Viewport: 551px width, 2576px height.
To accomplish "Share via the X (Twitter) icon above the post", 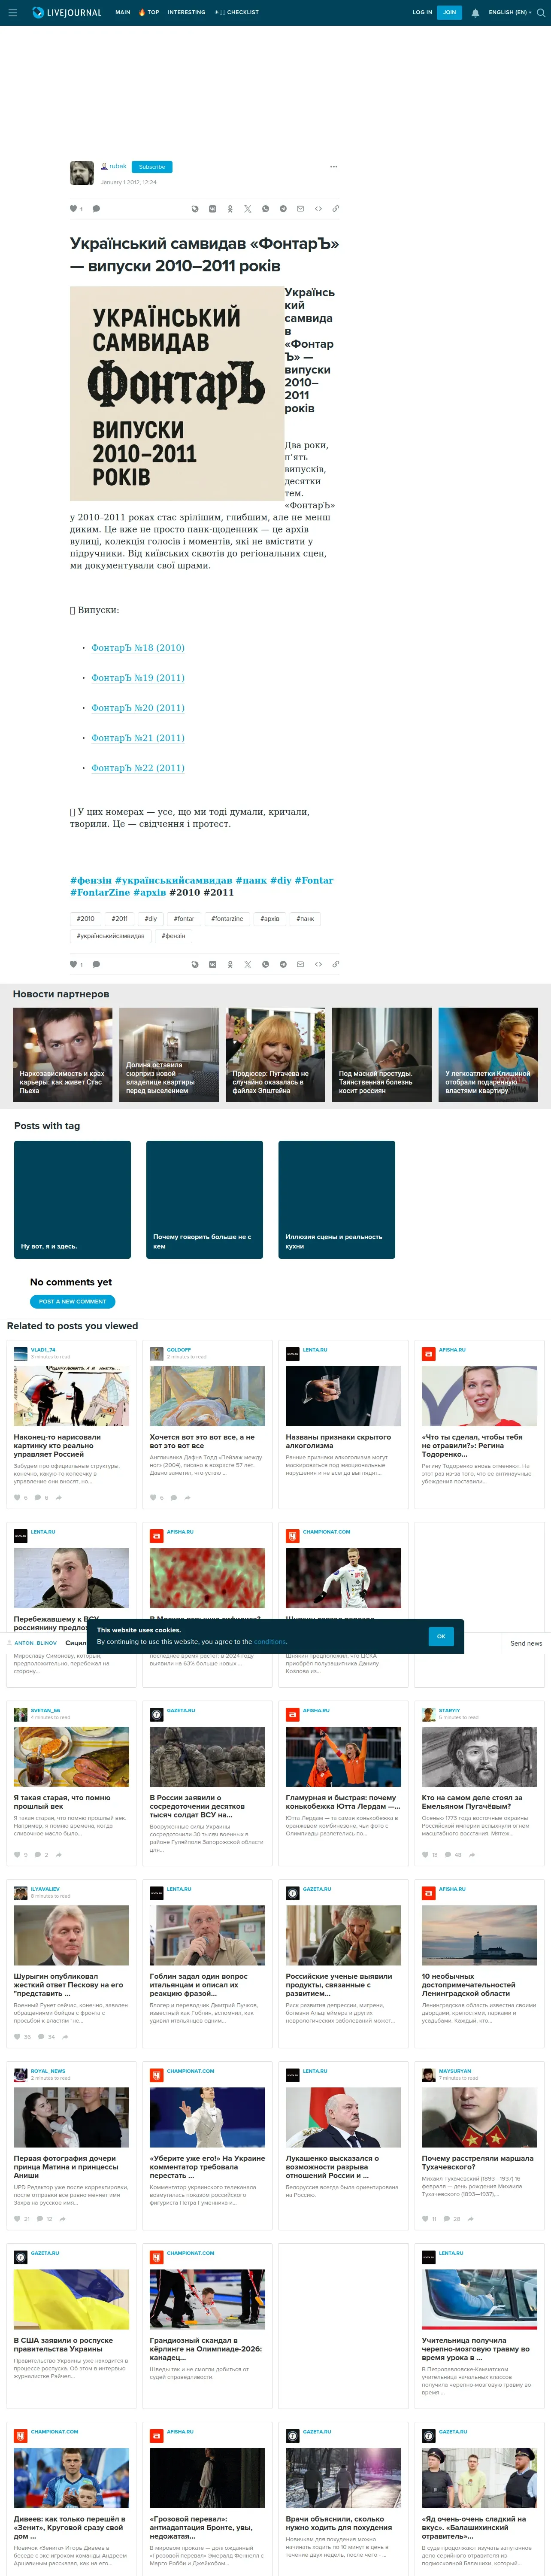I will click(x=248, y=209).
